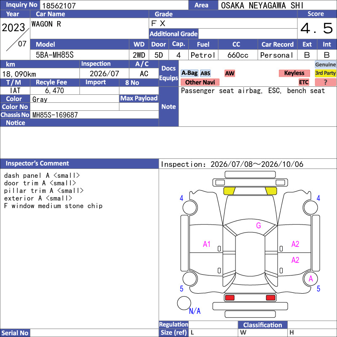The image size is (337, 337).
Task: Select grade value FX
Action: tap(158, 24)
